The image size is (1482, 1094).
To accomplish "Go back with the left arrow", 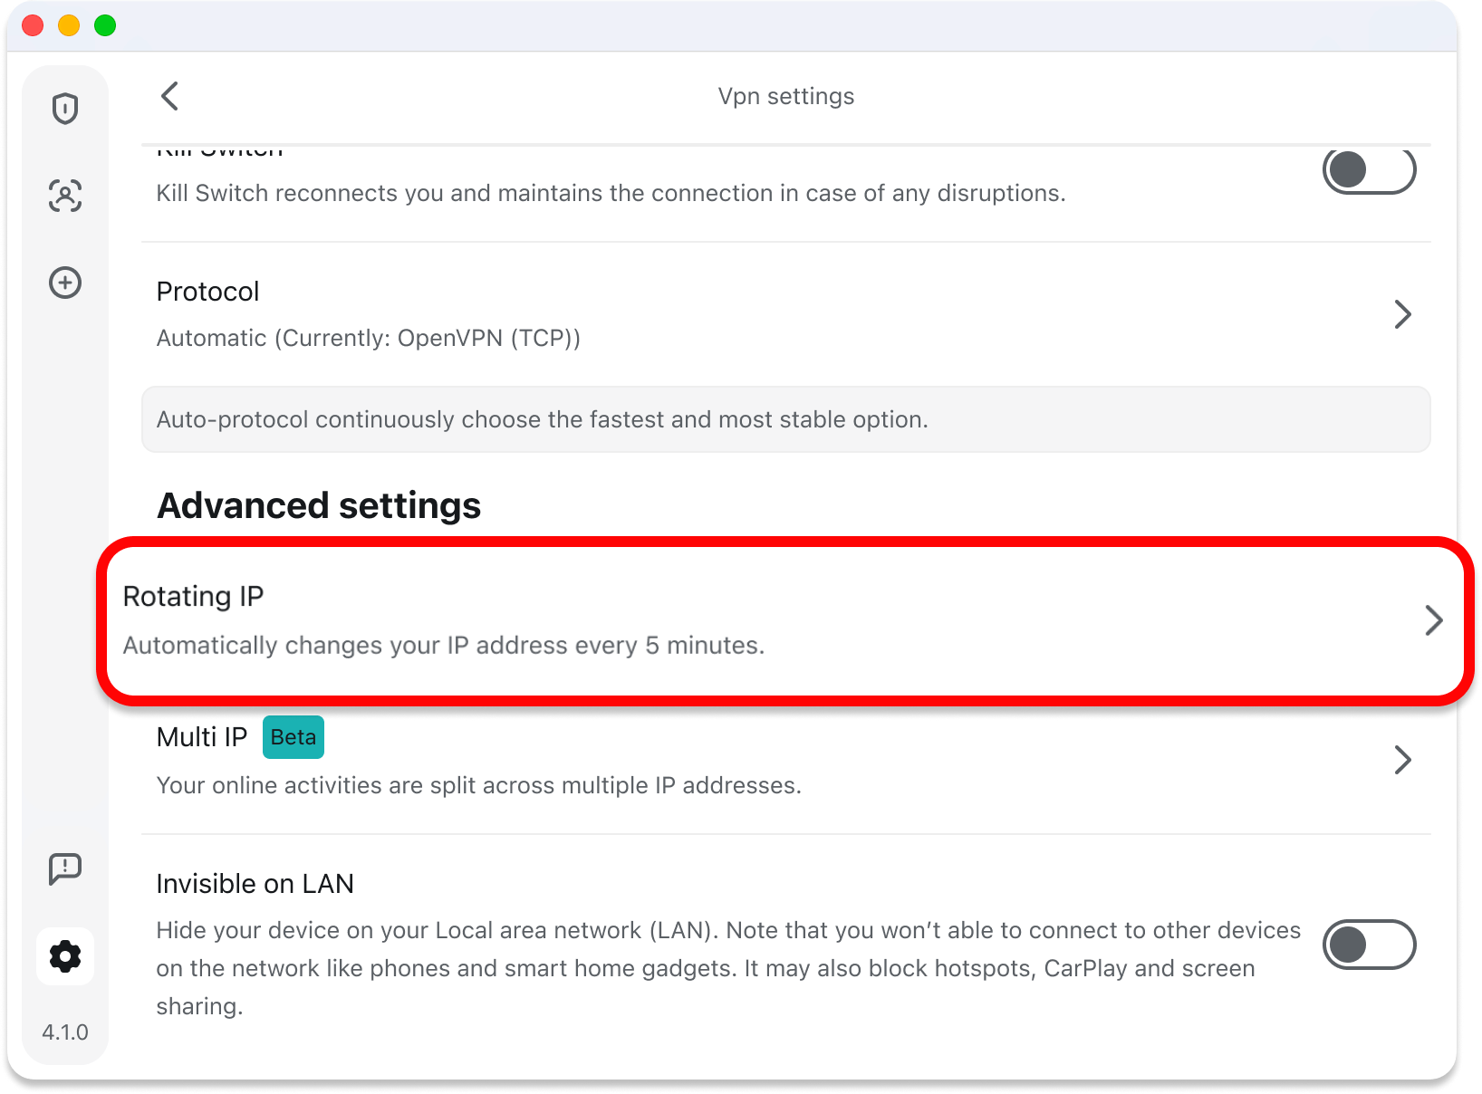I will 170,96.
